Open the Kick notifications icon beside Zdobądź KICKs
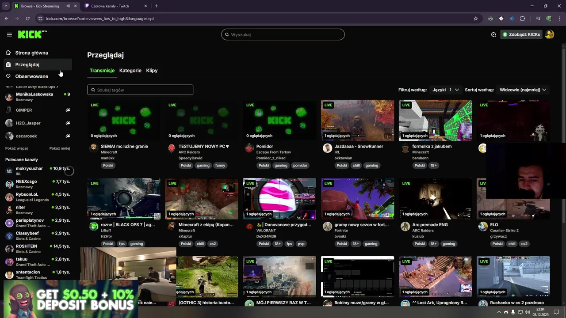Screen dimensions: 566x318 coord(493,34)
